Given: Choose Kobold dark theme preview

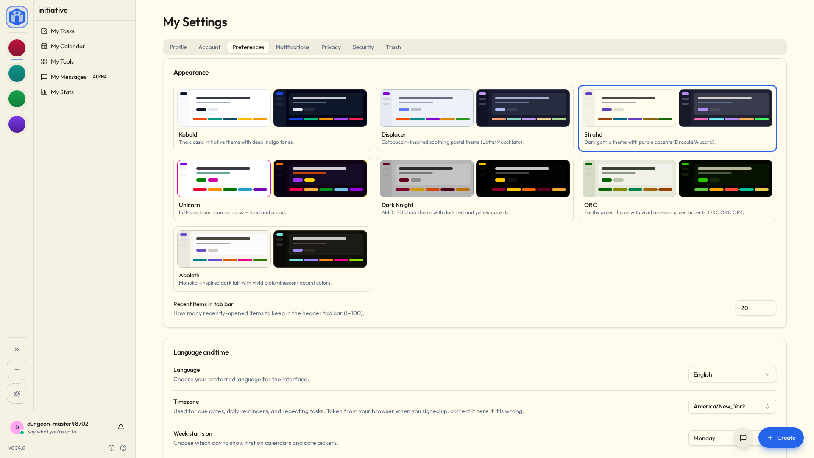Looking at the screenshot, I should (320, 108).
